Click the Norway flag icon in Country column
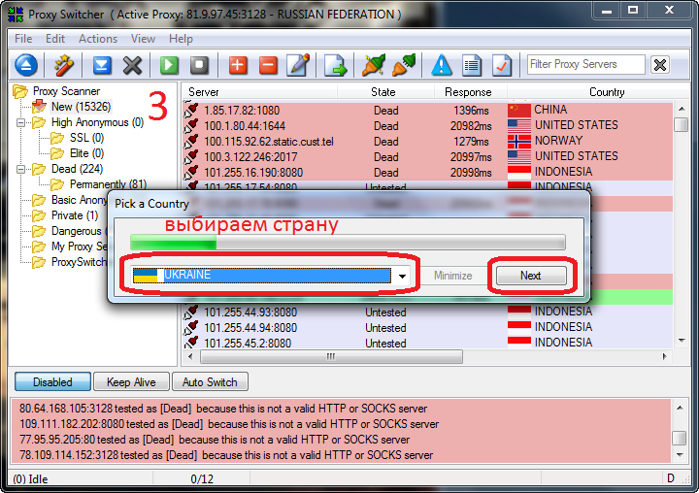 [519, 141]
